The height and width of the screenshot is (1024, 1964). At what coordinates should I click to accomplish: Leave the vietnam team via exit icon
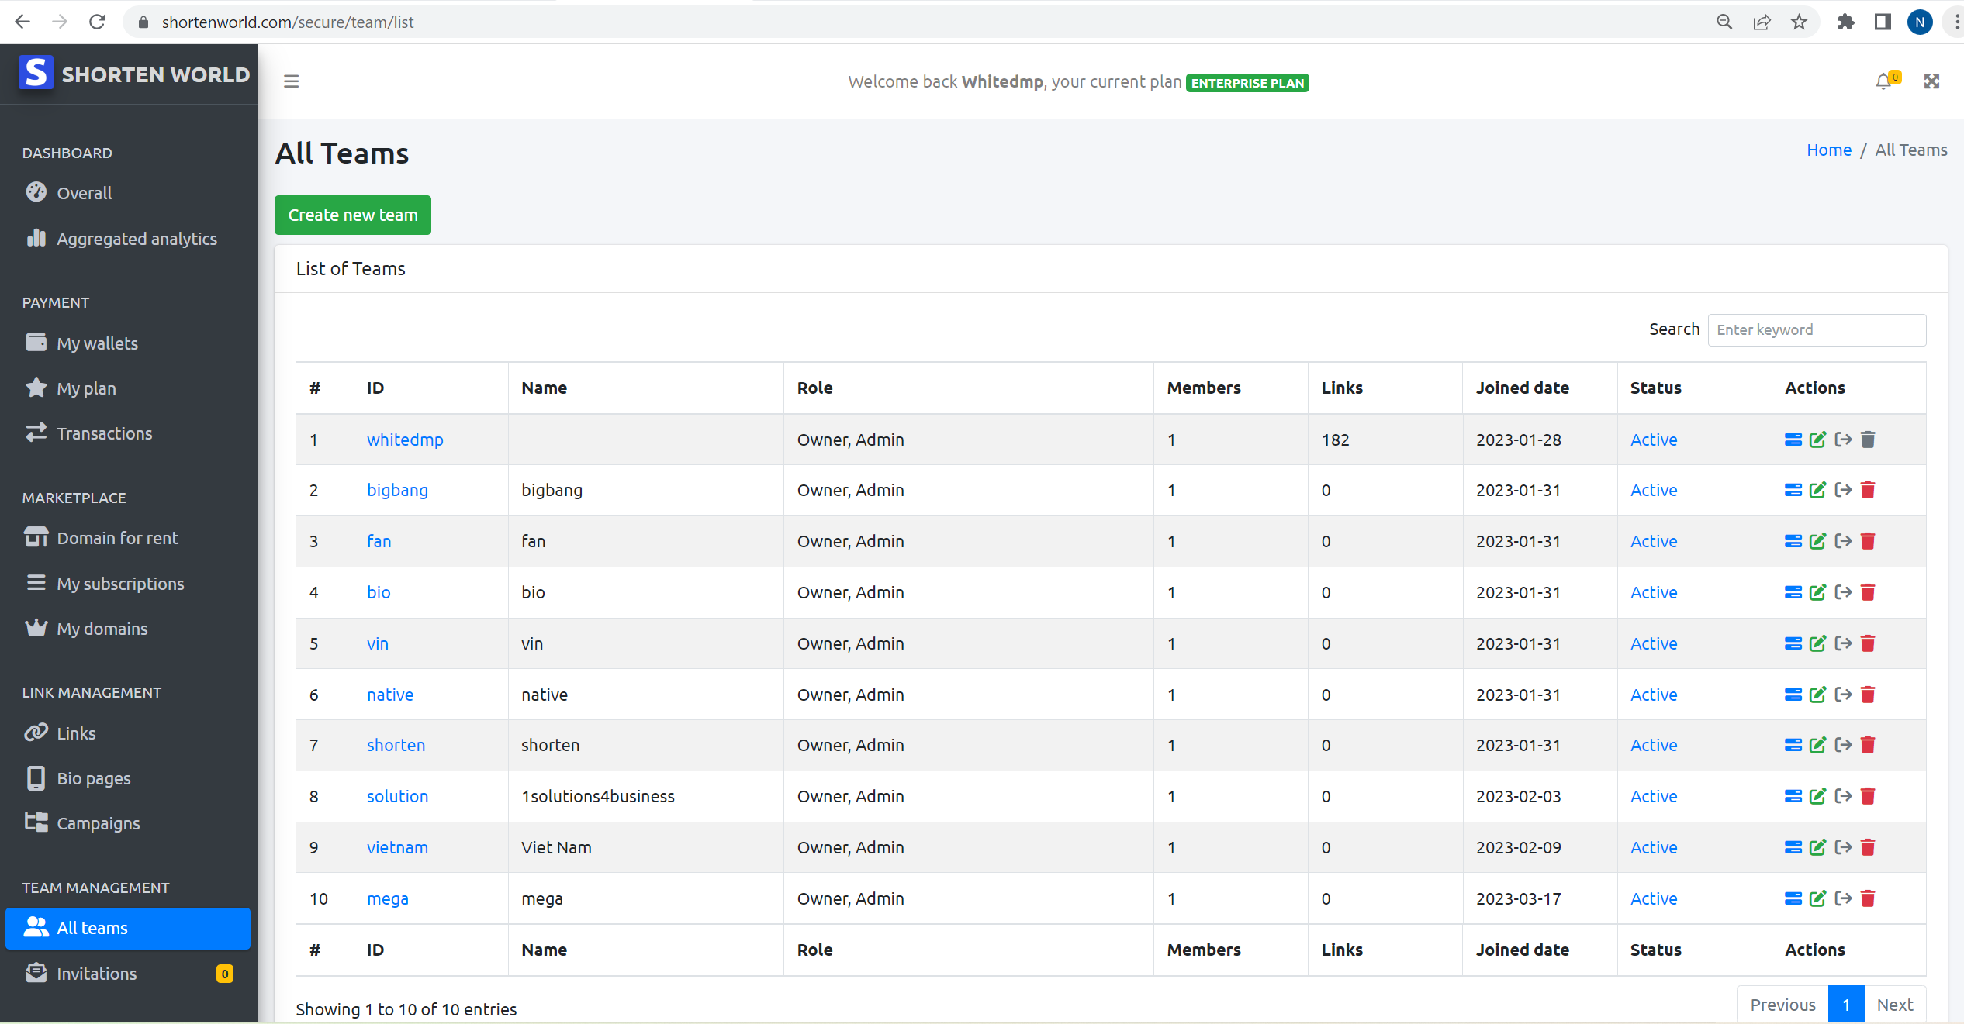(x=1843, y=847)
